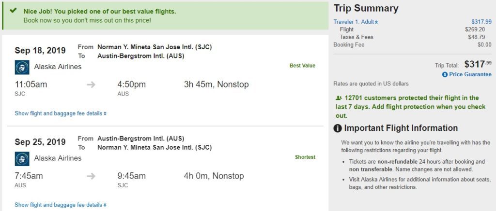Click the Sep 18, 2019 departure date

40,51
